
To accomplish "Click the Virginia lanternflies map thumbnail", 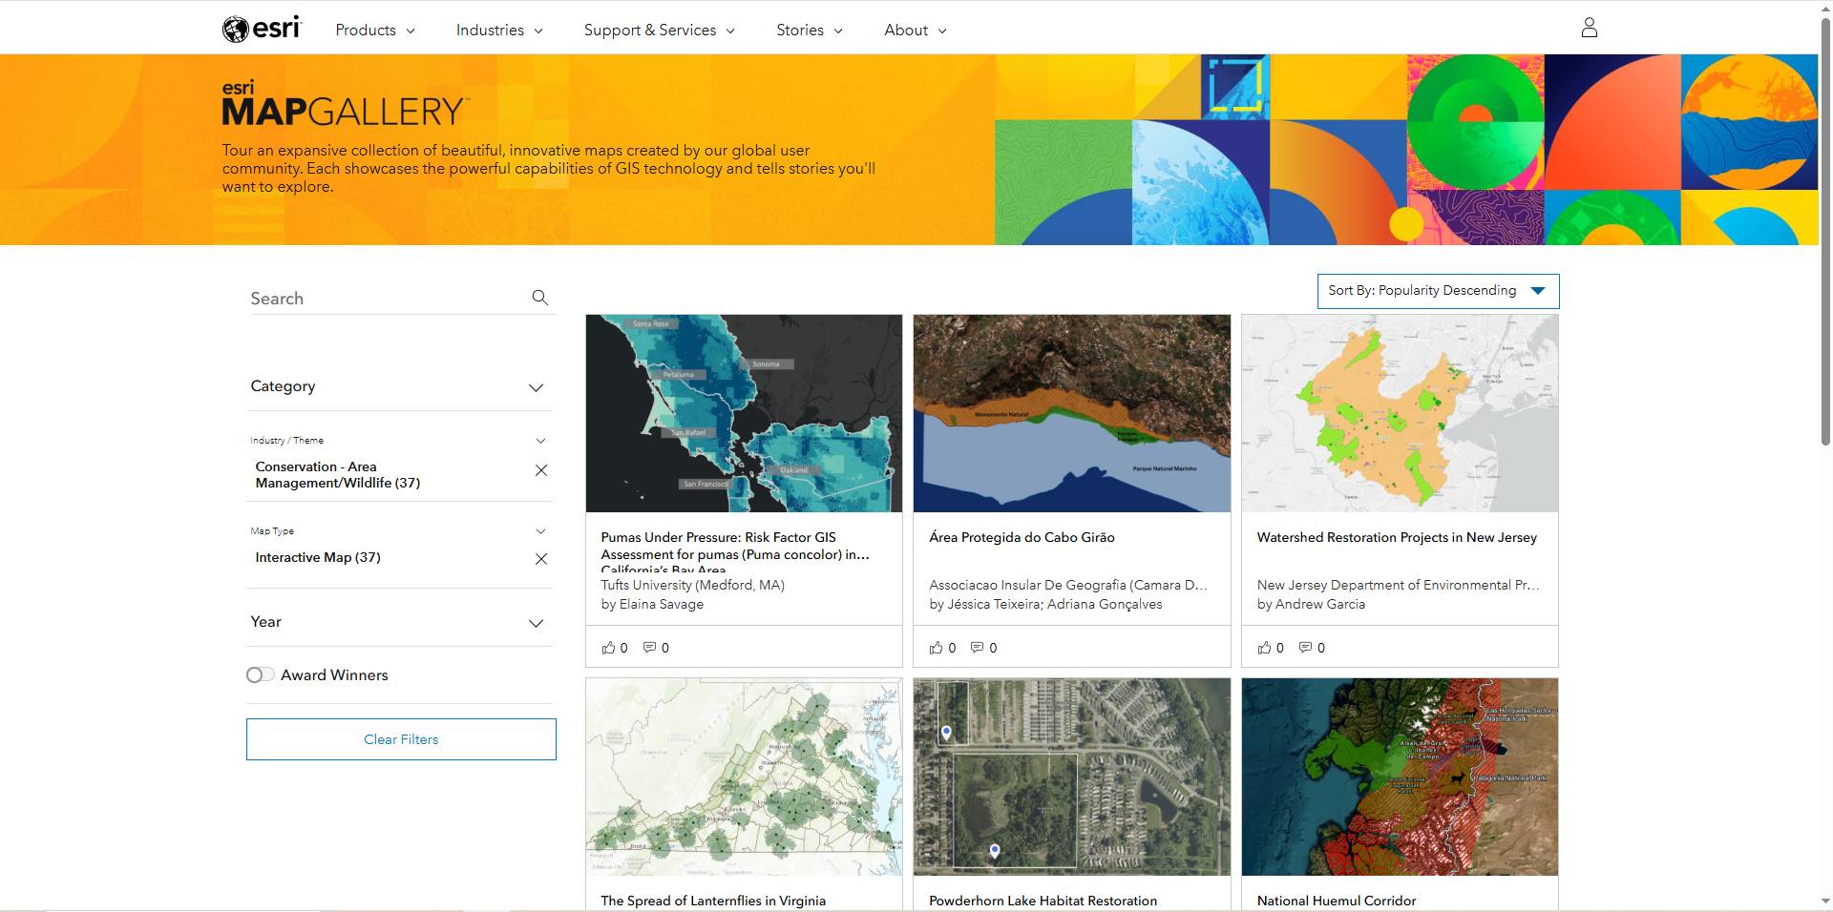I will (744, 777).
